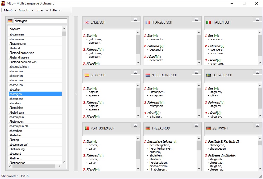Click the German flag icon beside search box

click(x=10, y=21)
